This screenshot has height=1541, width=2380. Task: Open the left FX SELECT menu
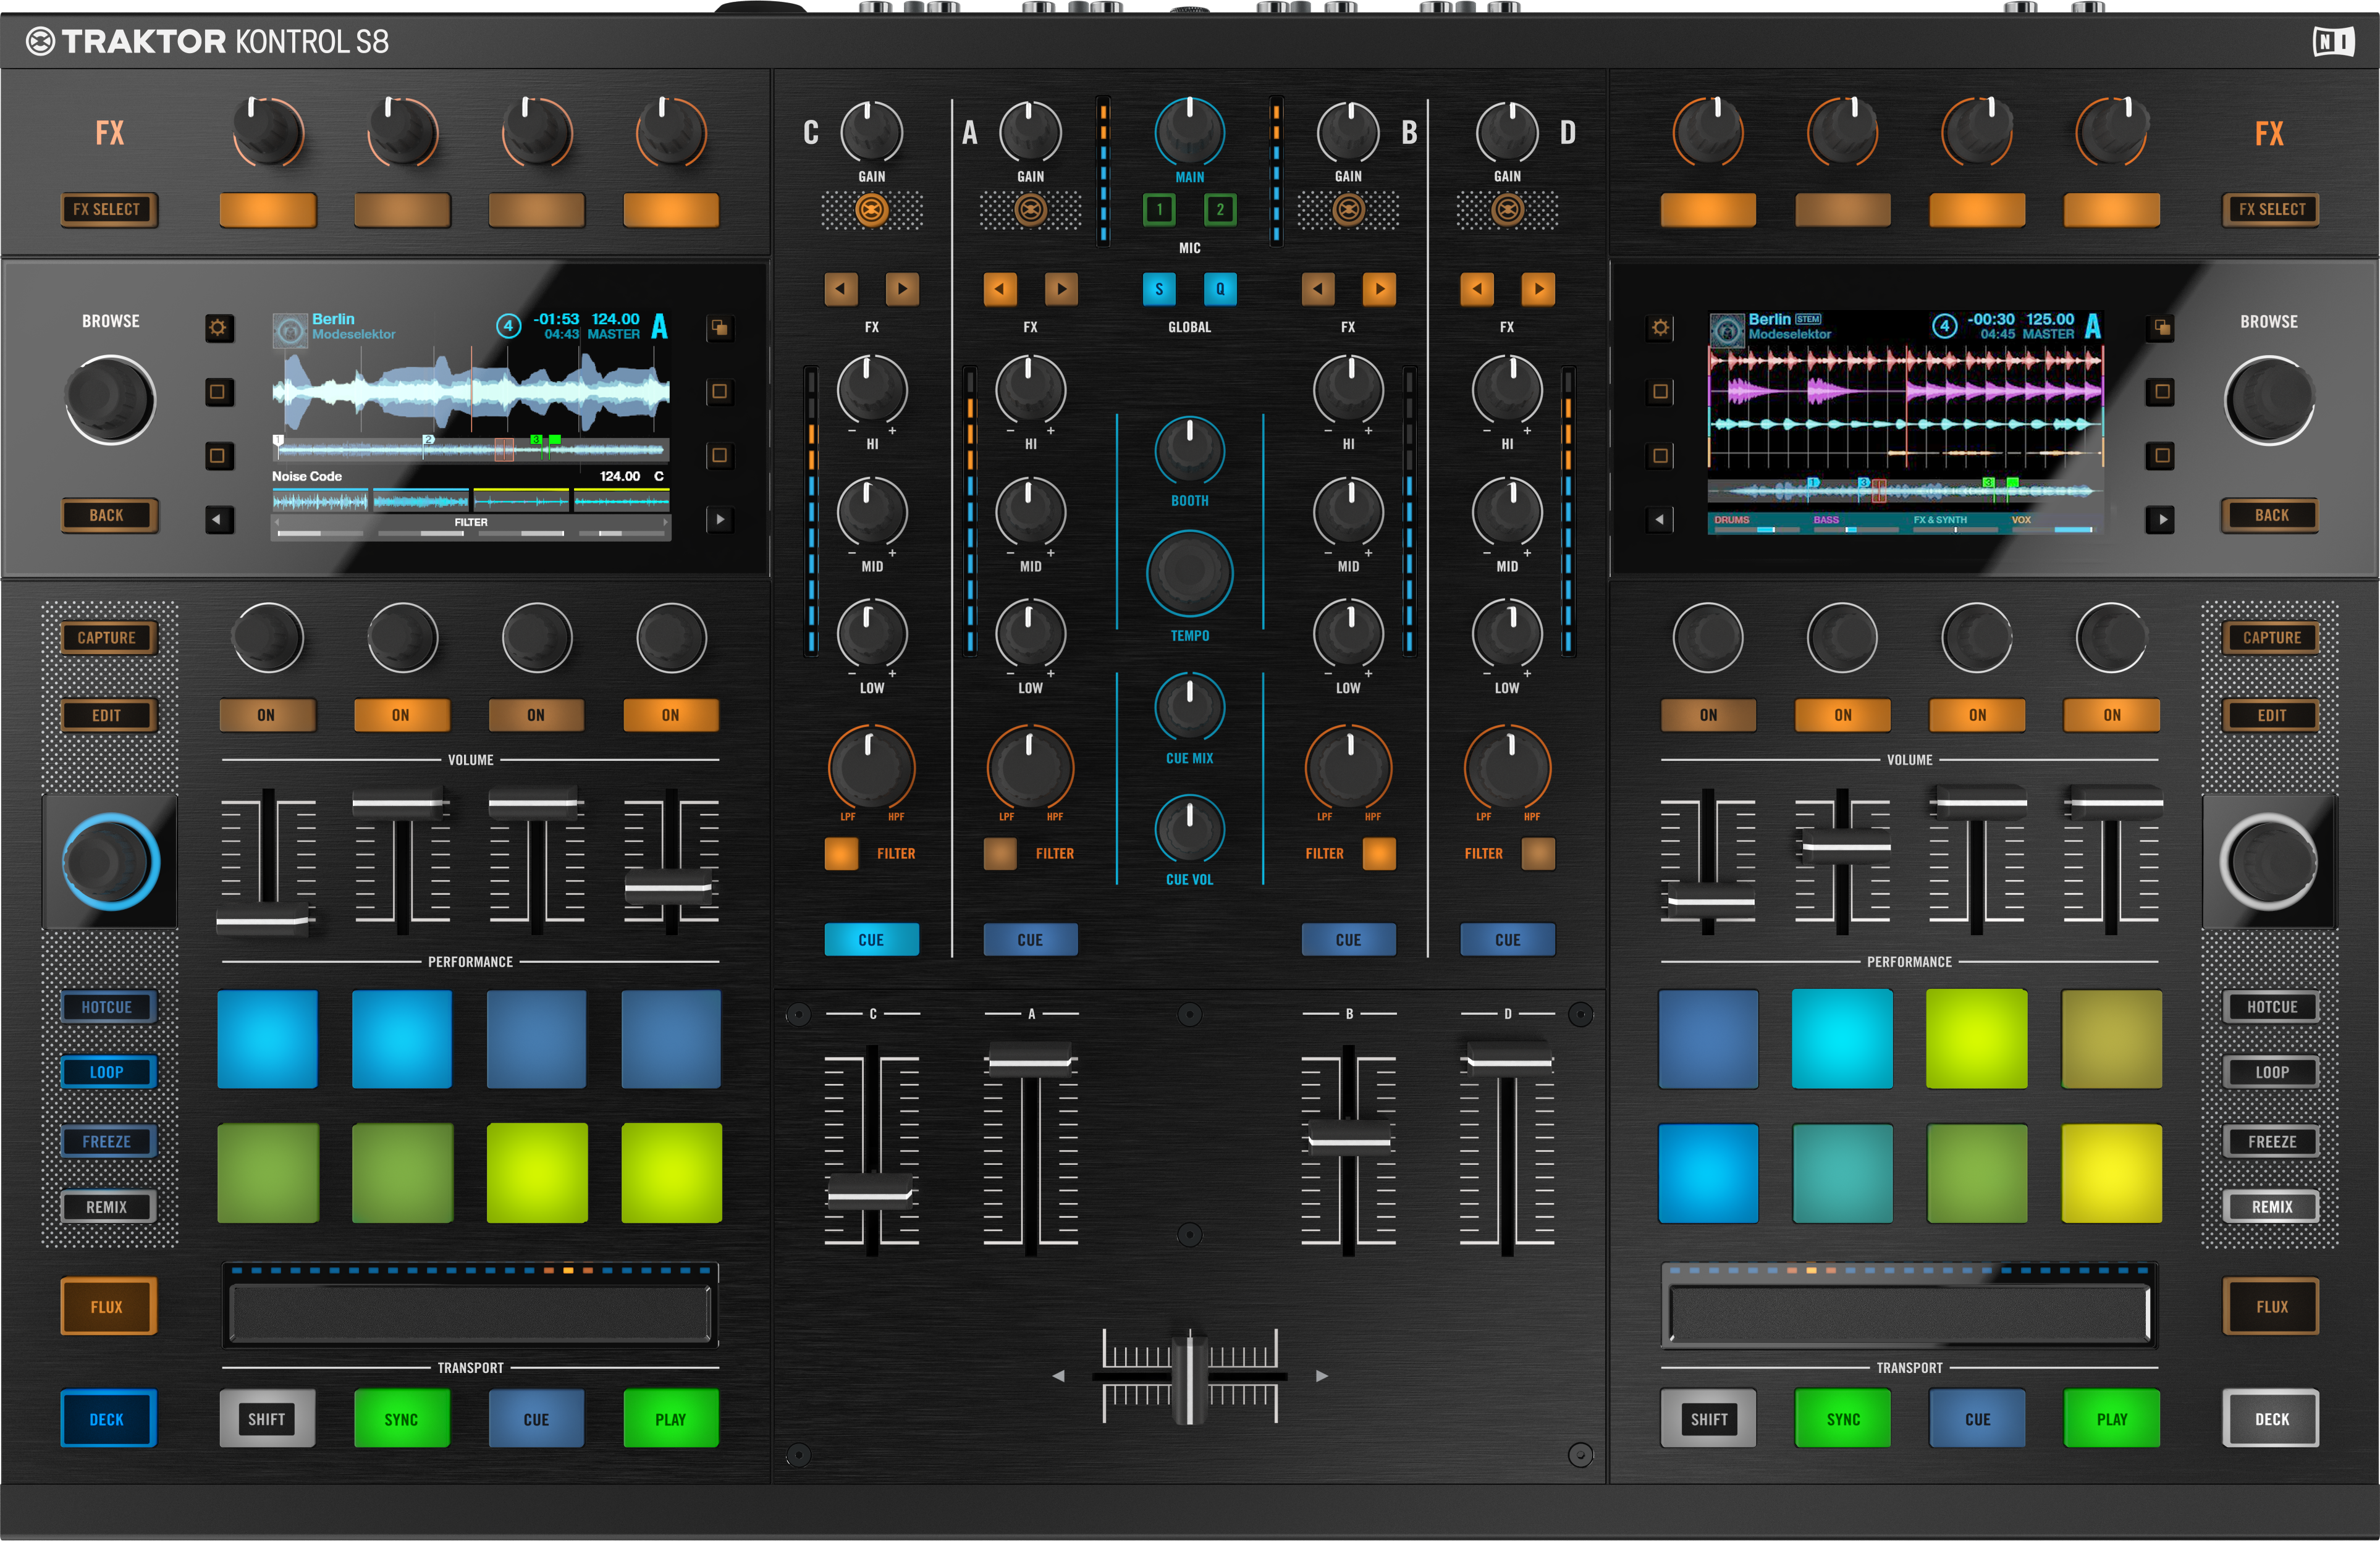[107, 209]
